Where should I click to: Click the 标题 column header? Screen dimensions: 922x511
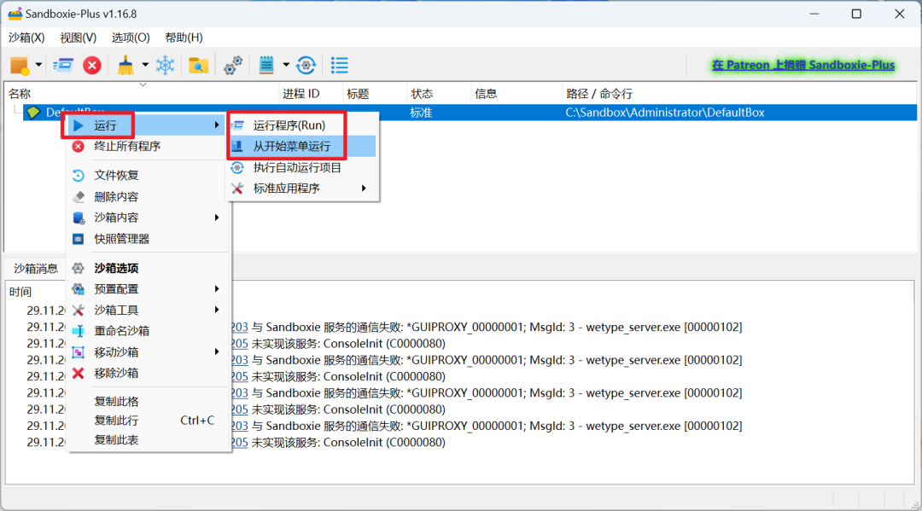[x=374, y=93]
